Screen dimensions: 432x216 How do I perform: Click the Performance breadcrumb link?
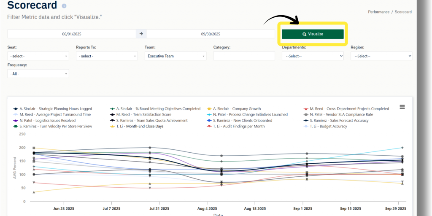[x=378, y=12]
